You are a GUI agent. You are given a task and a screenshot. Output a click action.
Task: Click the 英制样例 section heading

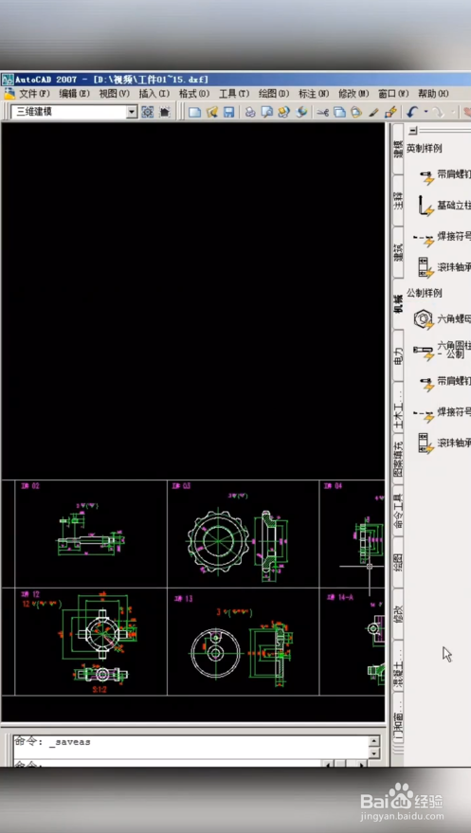[x=425, y=149]
